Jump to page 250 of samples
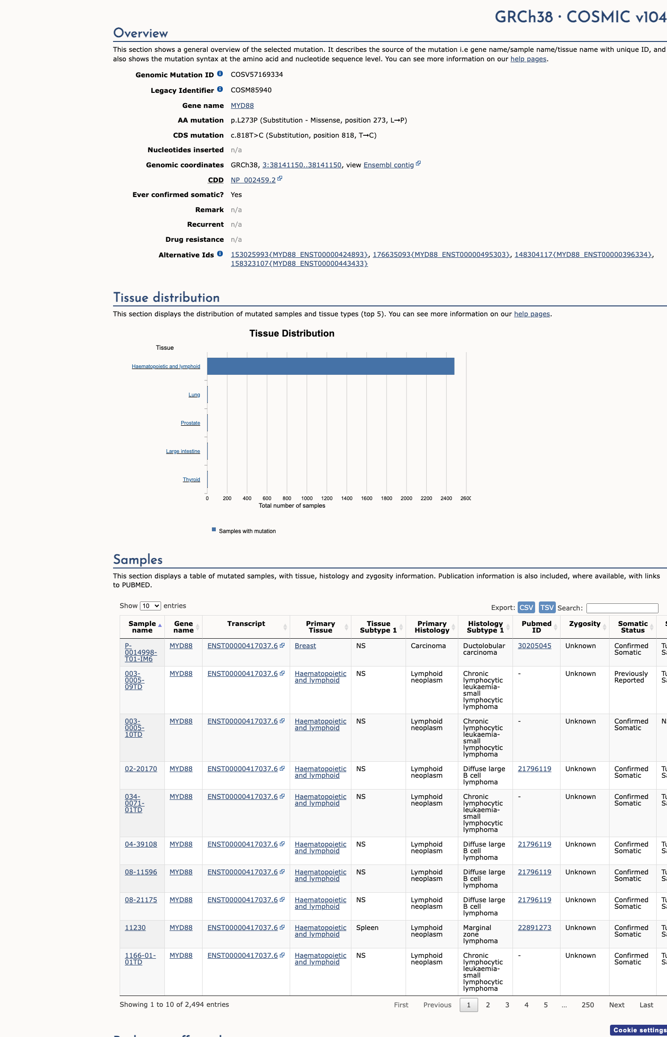 pos(588,1005)
